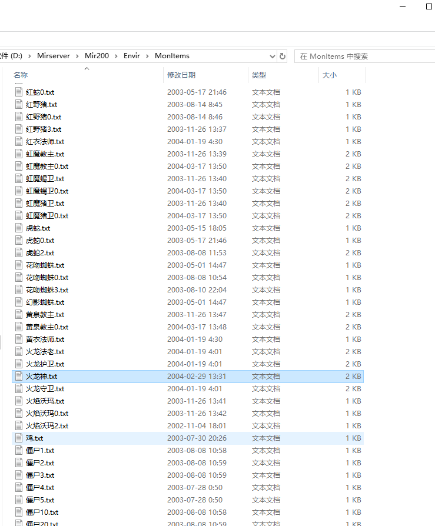Viewport: 435px width, 526px height.
Task: Click the MonItems search input field
Action: (364, 56)
